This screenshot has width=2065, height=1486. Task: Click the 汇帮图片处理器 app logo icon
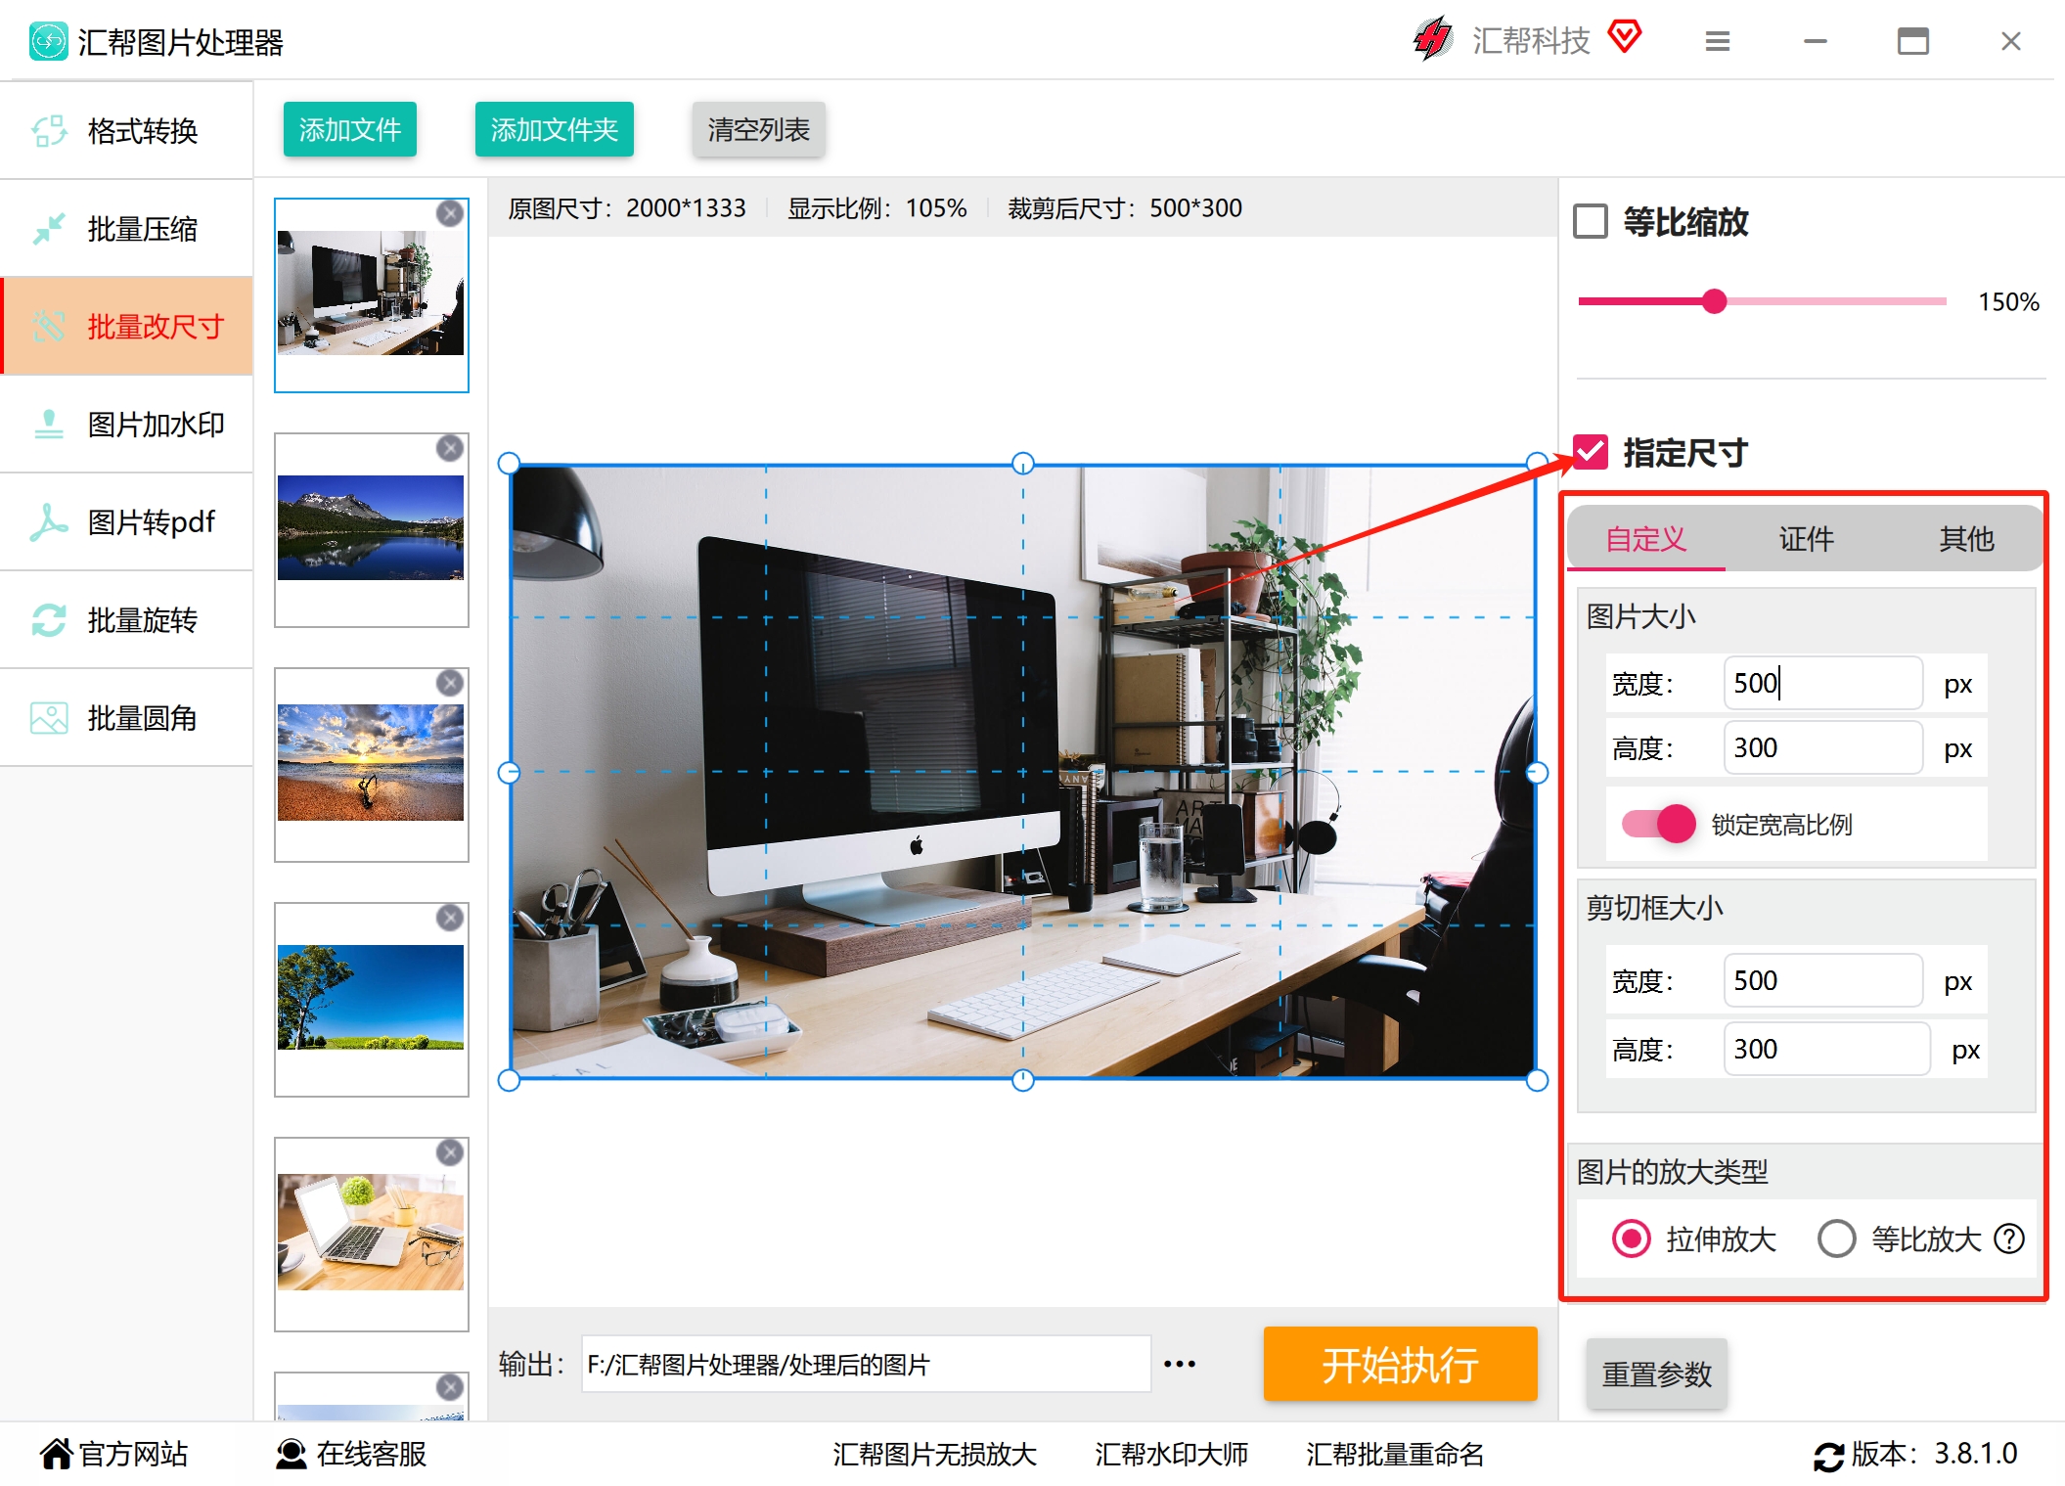[x=48, y=41]
